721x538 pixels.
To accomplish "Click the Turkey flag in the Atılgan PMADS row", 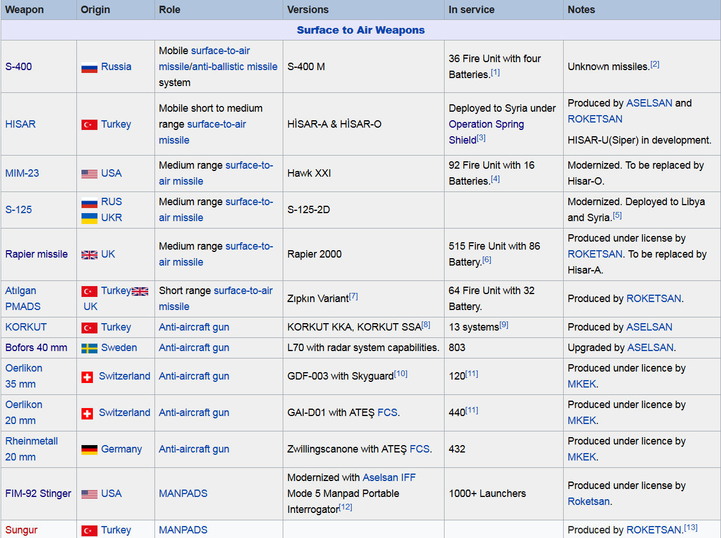I will coord(89,291).
